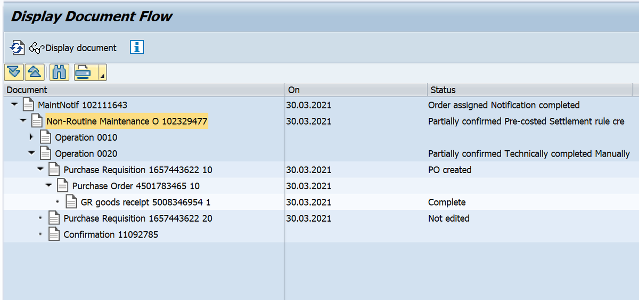Image resolution: width=639 pixels, height=300 pixels.
Task: Click the Status column header
Action: pyautogui.click(x=529, y=90)
